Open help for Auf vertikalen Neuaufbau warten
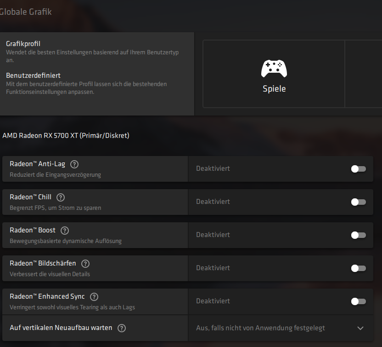Viewport: 382px width, 347px height. (x=122, y=328)
